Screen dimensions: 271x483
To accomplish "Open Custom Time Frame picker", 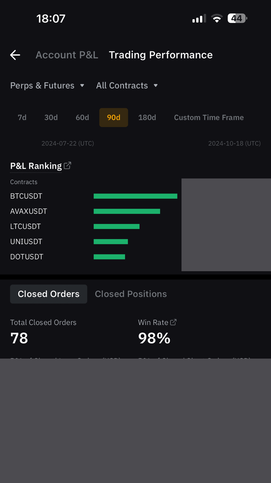I will 209,117.
